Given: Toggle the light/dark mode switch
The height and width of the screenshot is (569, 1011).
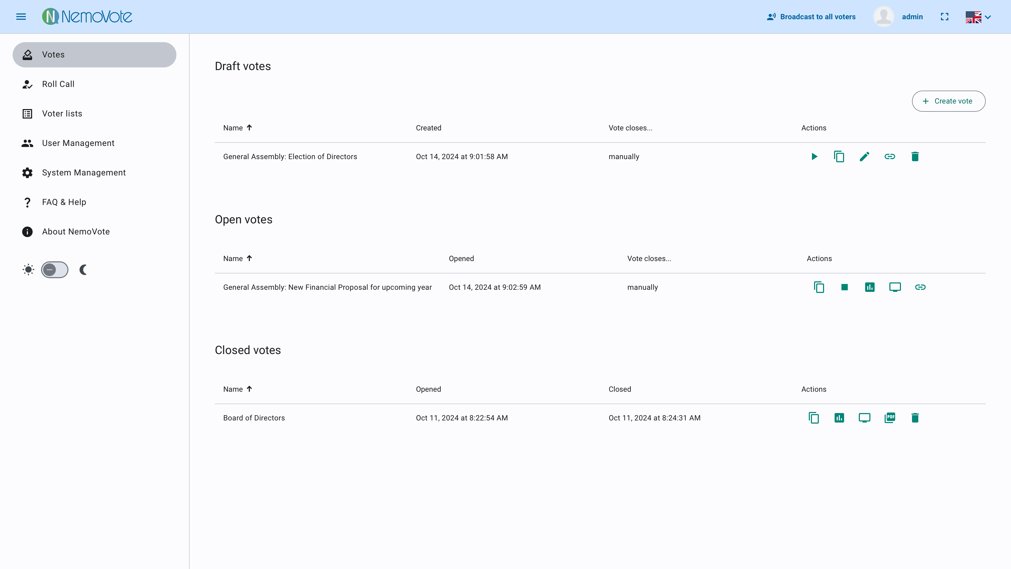Looking at the screenshot, I should point(54,270).
